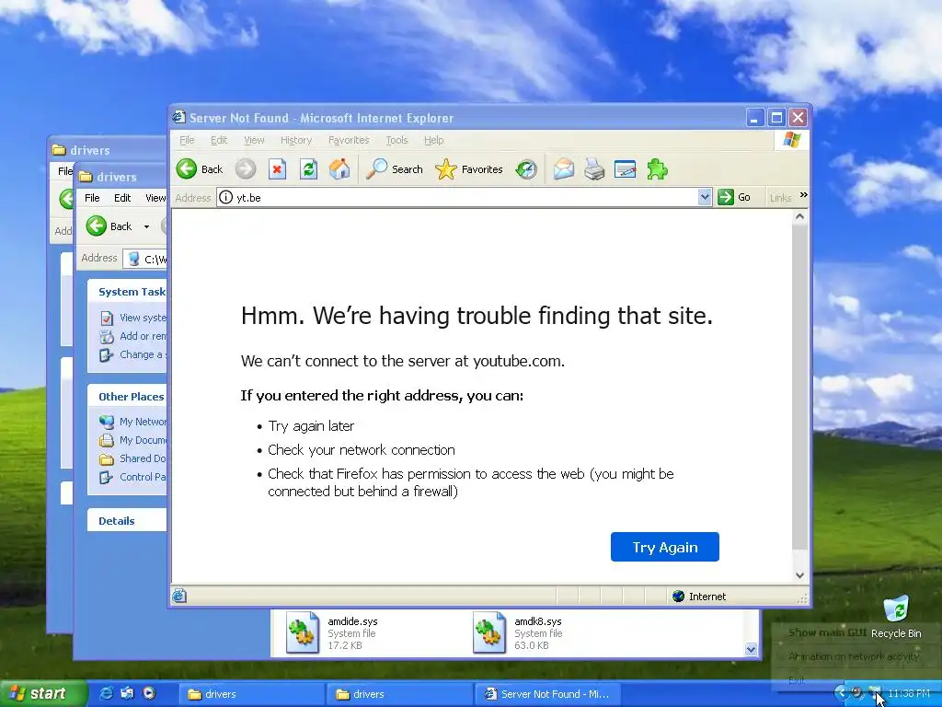This screenshot has width=942, height=707.
Task: Click Add or remove programs link
Action: 143,336
